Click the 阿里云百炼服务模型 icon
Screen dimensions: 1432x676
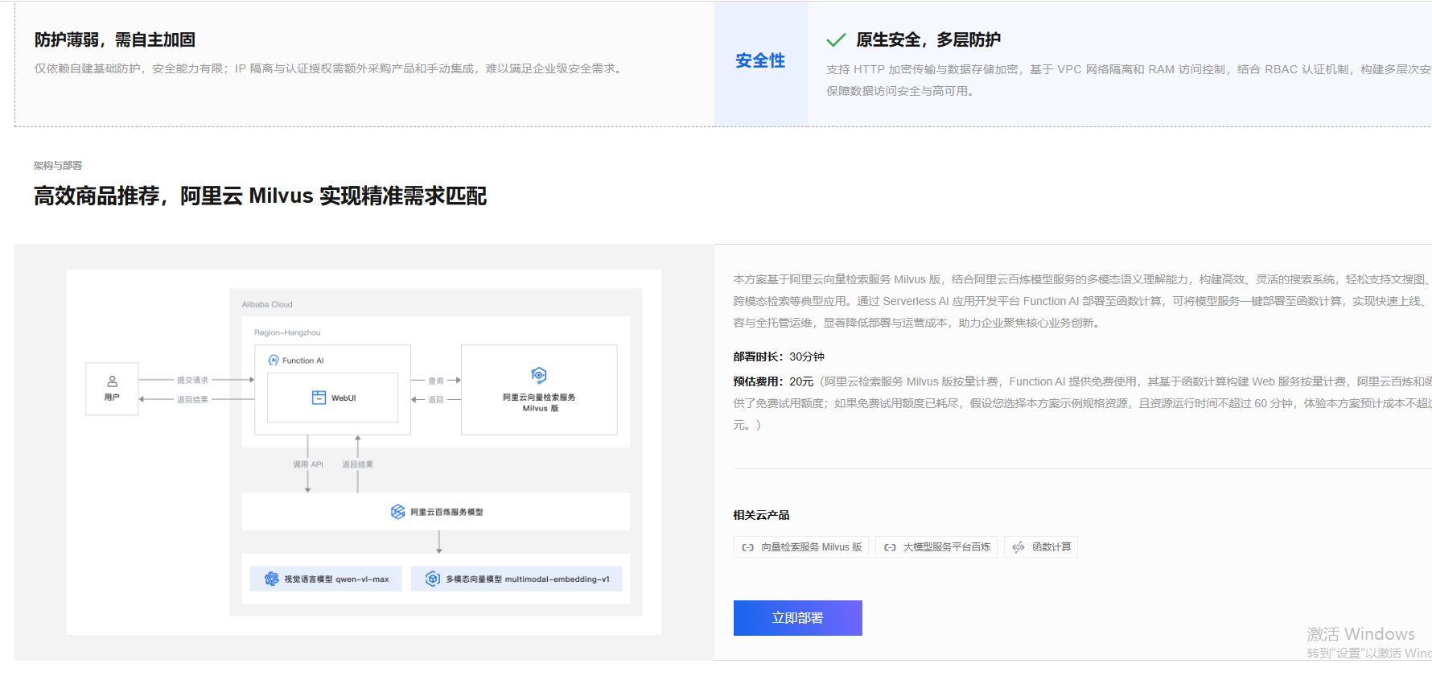tap(397, 512)
